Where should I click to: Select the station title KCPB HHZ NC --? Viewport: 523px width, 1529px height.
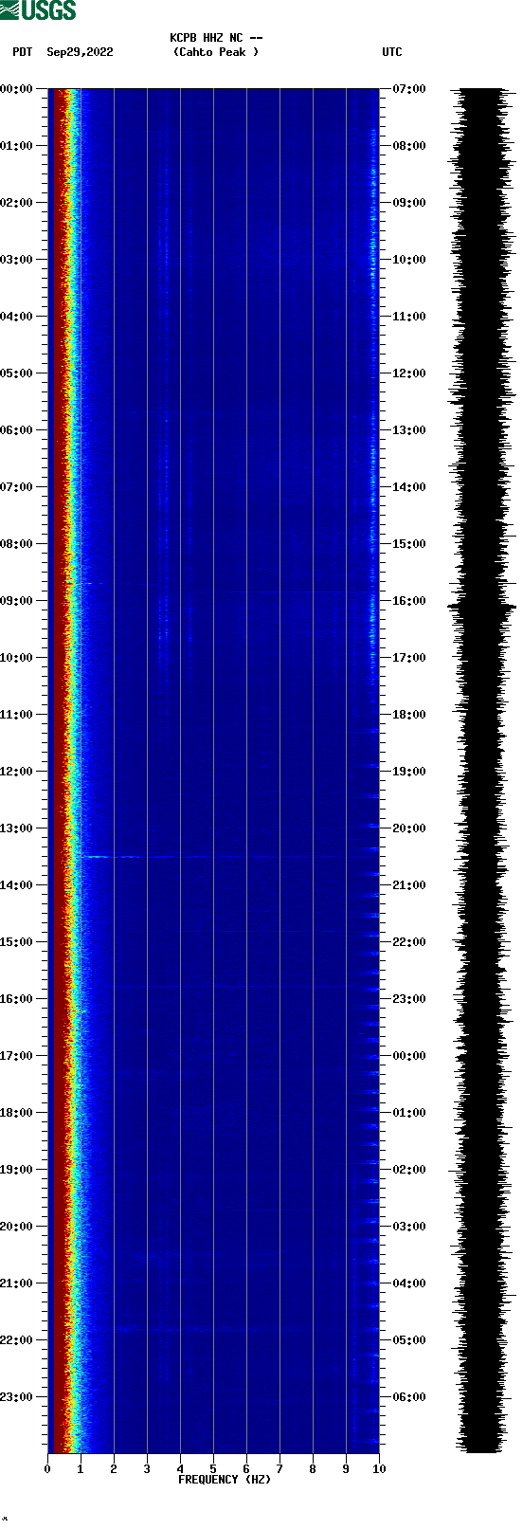tap(216, 38)
